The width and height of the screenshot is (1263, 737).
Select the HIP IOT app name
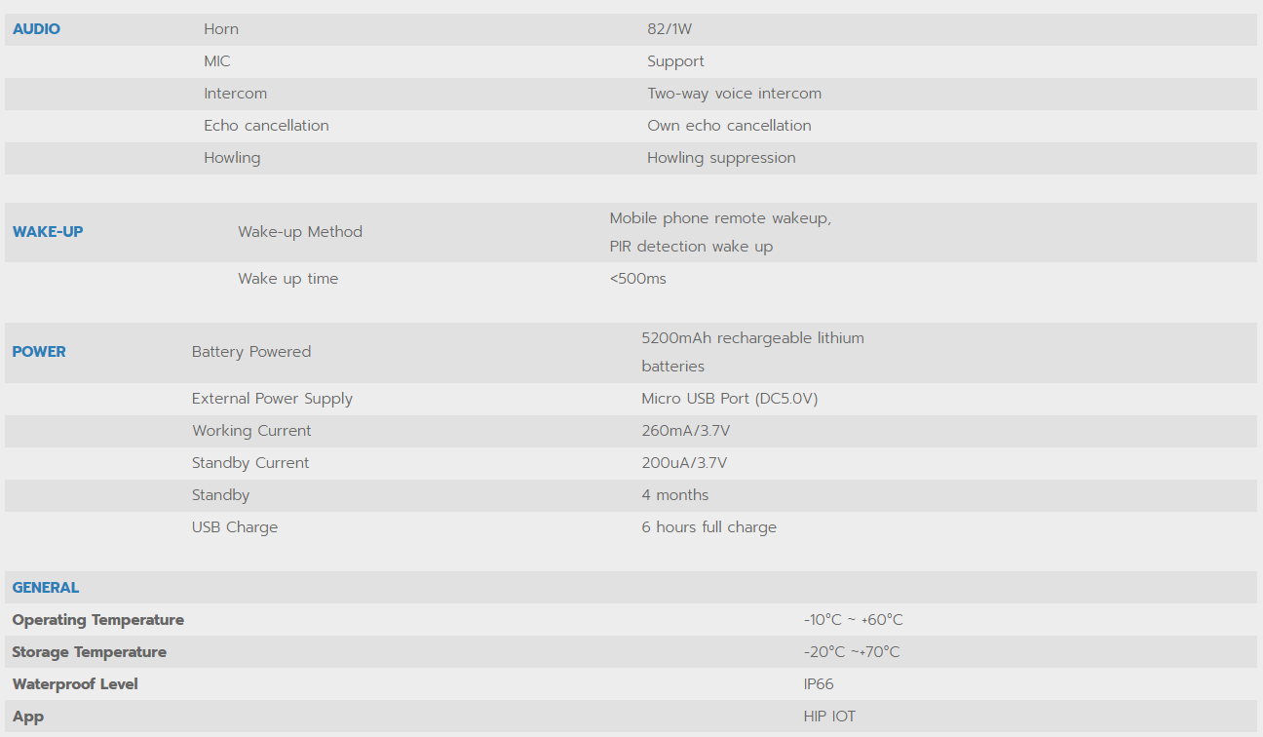(x=829, y=717)
